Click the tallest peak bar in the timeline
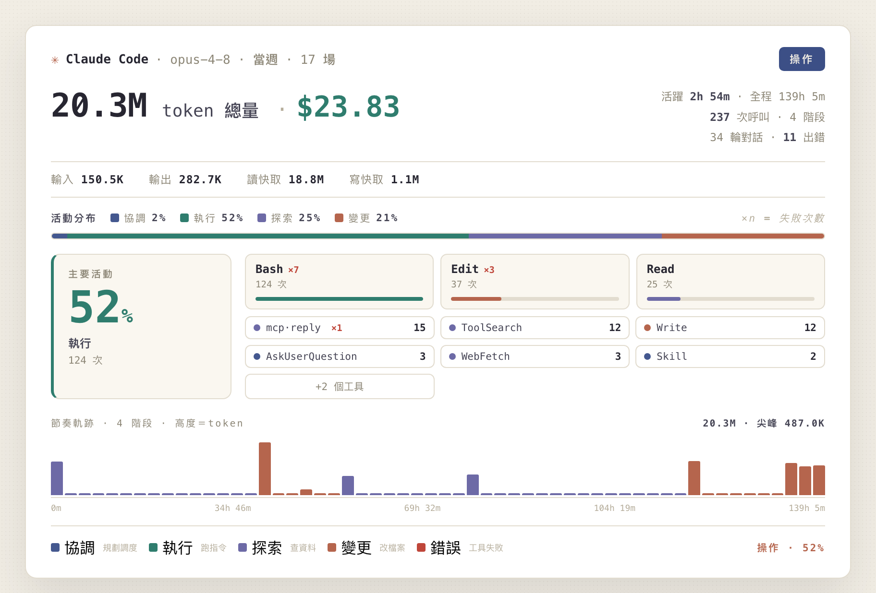876x593 pixels. 265,469
